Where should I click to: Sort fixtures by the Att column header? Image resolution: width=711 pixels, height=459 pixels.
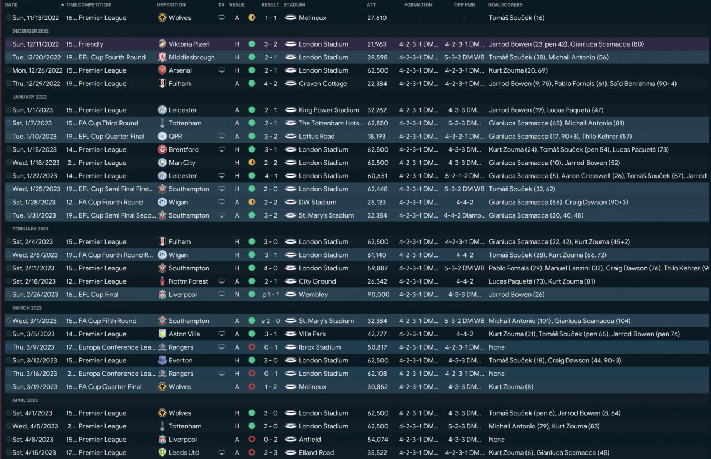(371, 5)
